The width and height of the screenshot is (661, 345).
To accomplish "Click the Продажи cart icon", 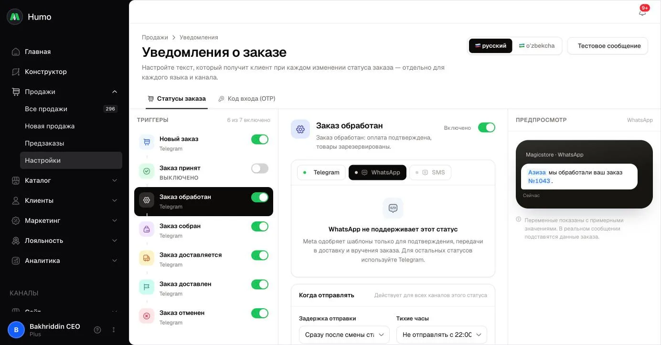I will pos(16,92).
